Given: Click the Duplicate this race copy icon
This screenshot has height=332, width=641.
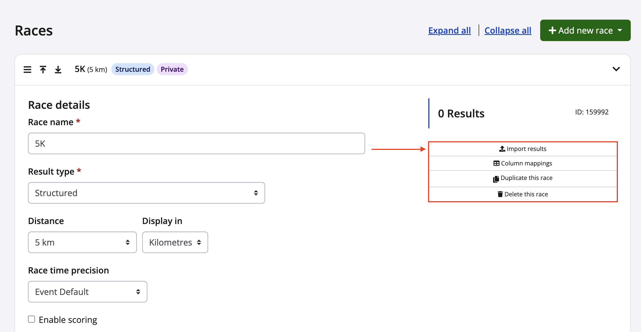Looking at the screenshot, I should coord(496,179).
